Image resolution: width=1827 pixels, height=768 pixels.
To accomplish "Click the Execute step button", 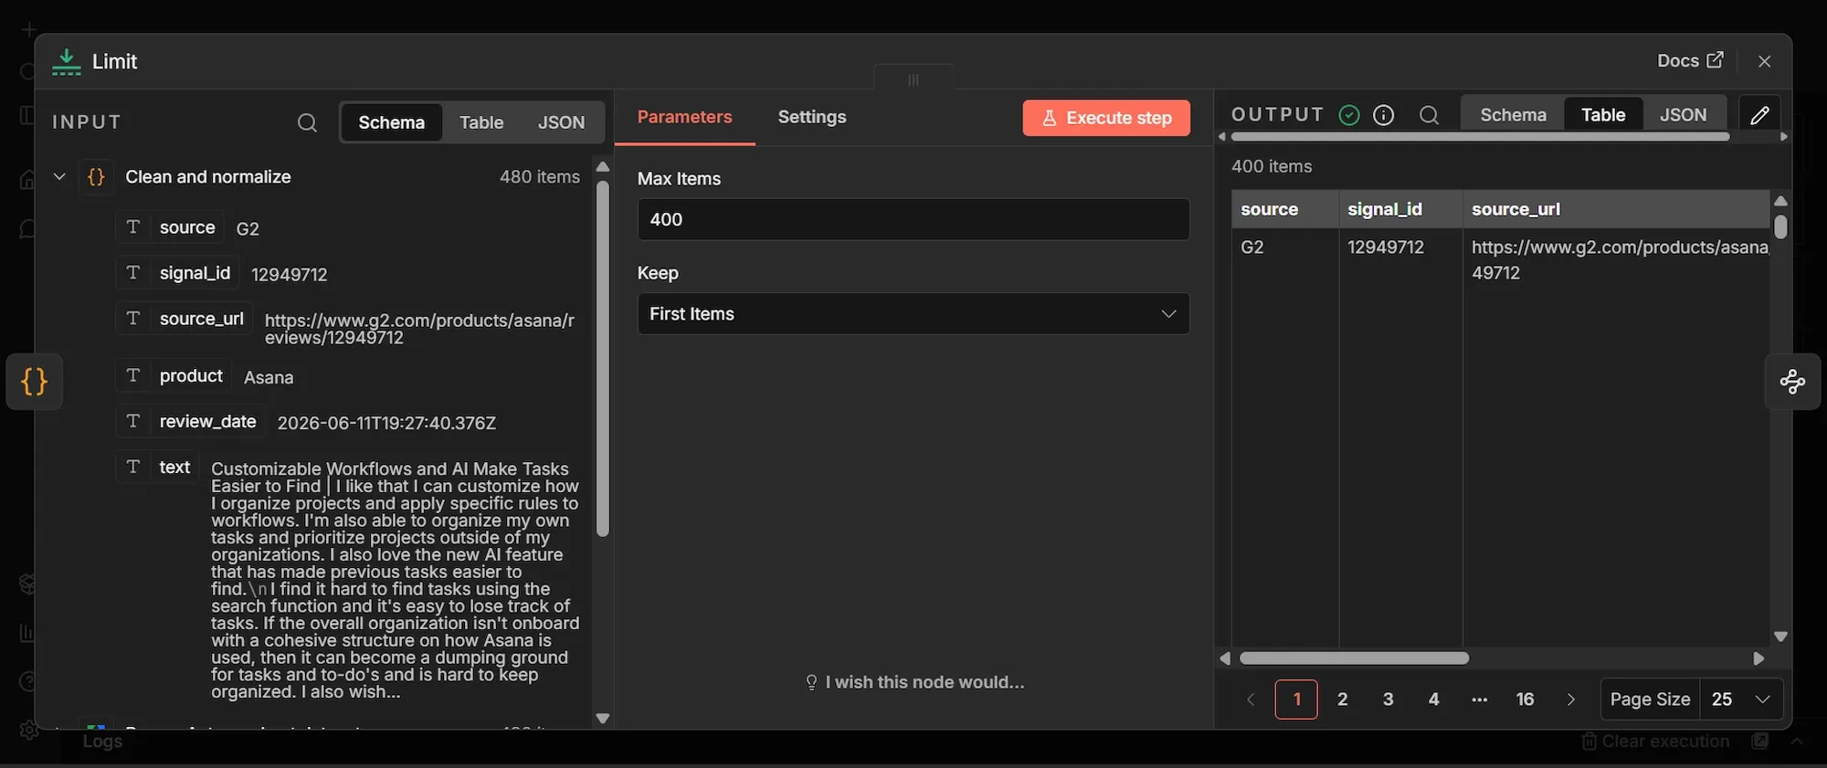I will 1106,118.
